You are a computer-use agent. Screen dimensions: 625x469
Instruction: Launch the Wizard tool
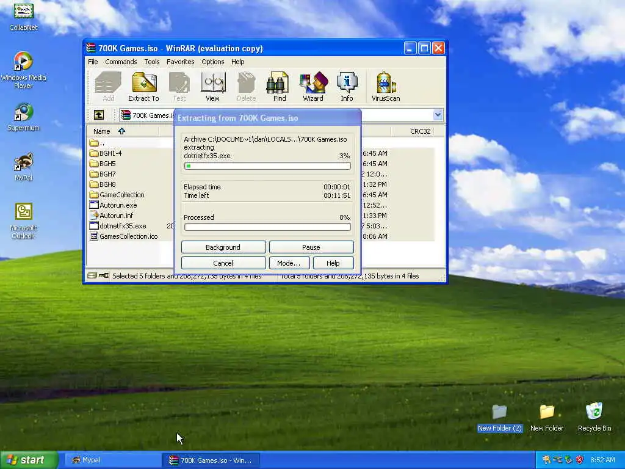point(313,87)
